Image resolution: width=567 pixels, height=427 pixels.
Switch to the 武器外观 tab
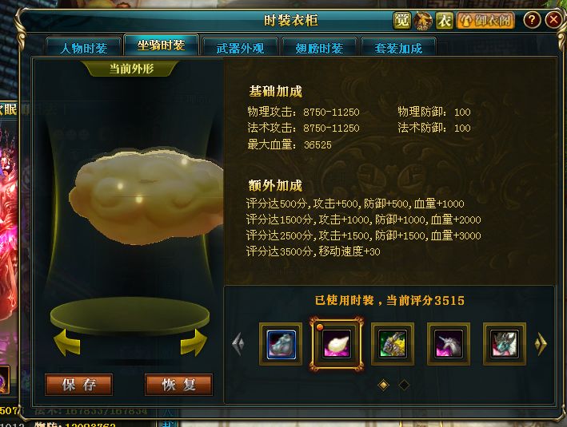pos(240,47)
